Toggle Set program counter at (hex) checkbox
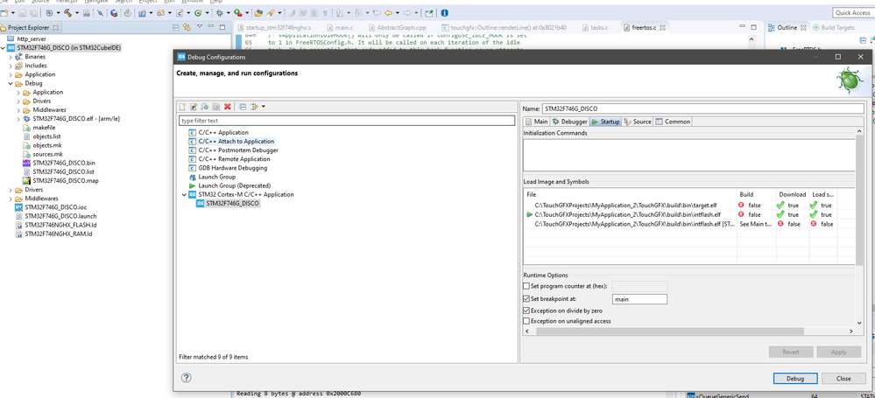The image size is (875, 398). pyautogui.click(x=526, y=286)
